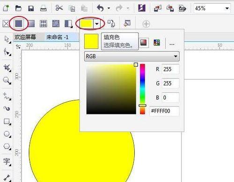Click the yellow fill color swatch in property bar
The image size is (234, 182).
[87, 24]
